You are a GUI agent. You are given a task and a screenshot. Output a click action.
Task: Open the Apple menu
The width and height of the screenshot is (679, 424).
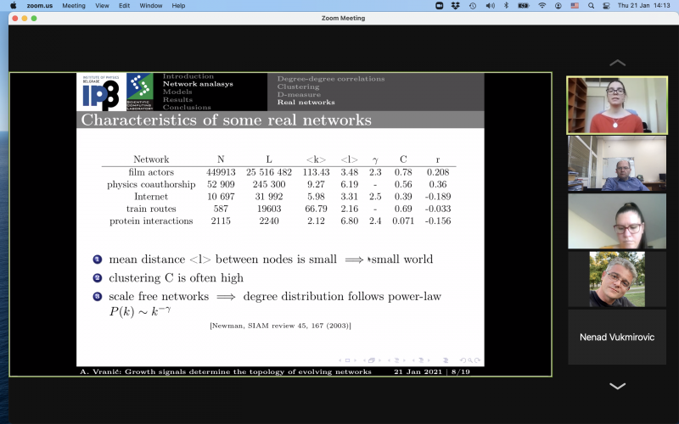click(13, 6)
